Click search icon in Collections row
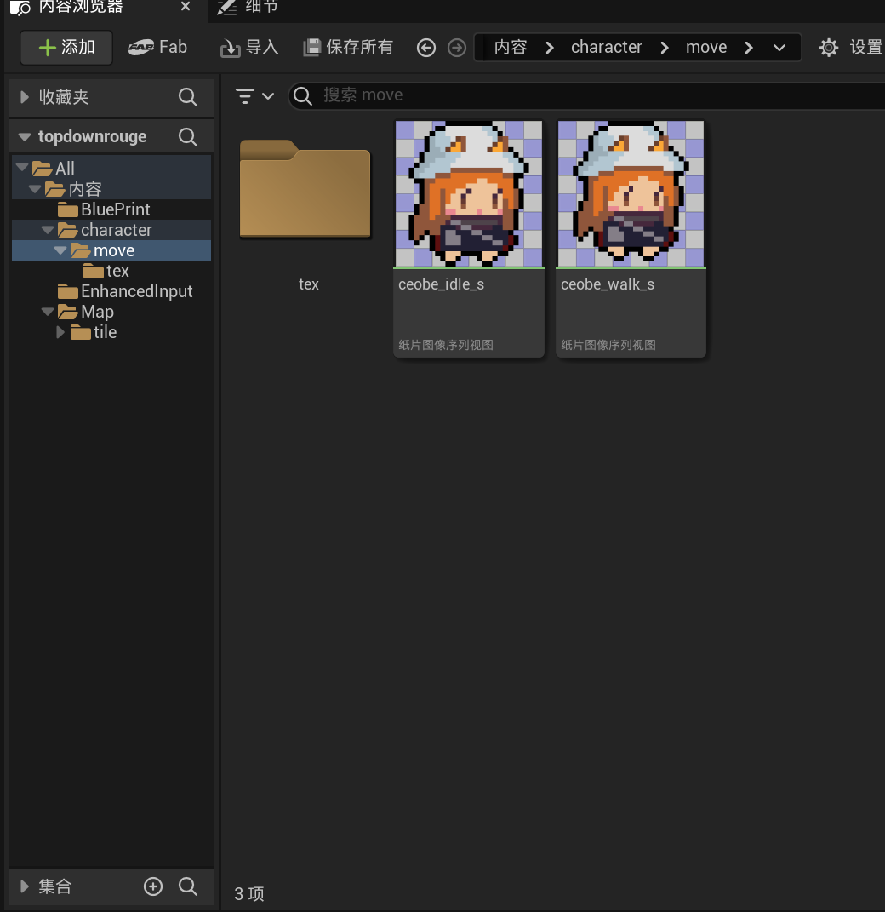885x912 pixels. pos(188,886)
